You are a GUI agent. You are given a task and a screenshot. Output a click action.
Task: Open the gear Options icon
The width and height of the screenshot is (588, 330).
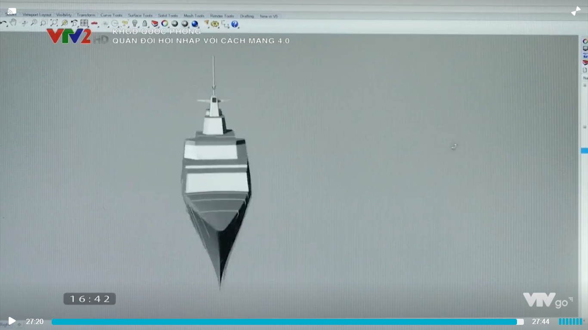(x=215, y=24)
